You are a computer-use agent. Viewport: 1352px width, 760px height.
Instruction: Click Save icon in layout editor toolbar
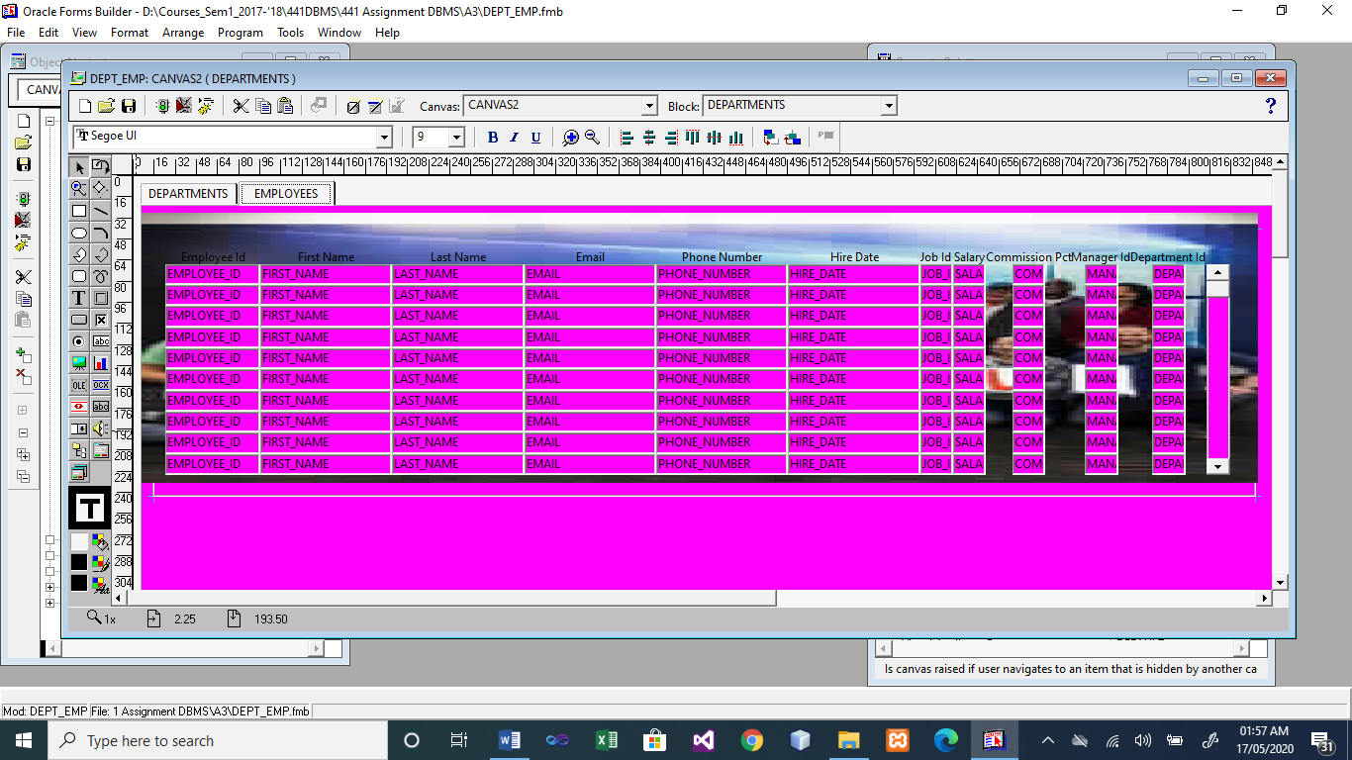(128, 106)
